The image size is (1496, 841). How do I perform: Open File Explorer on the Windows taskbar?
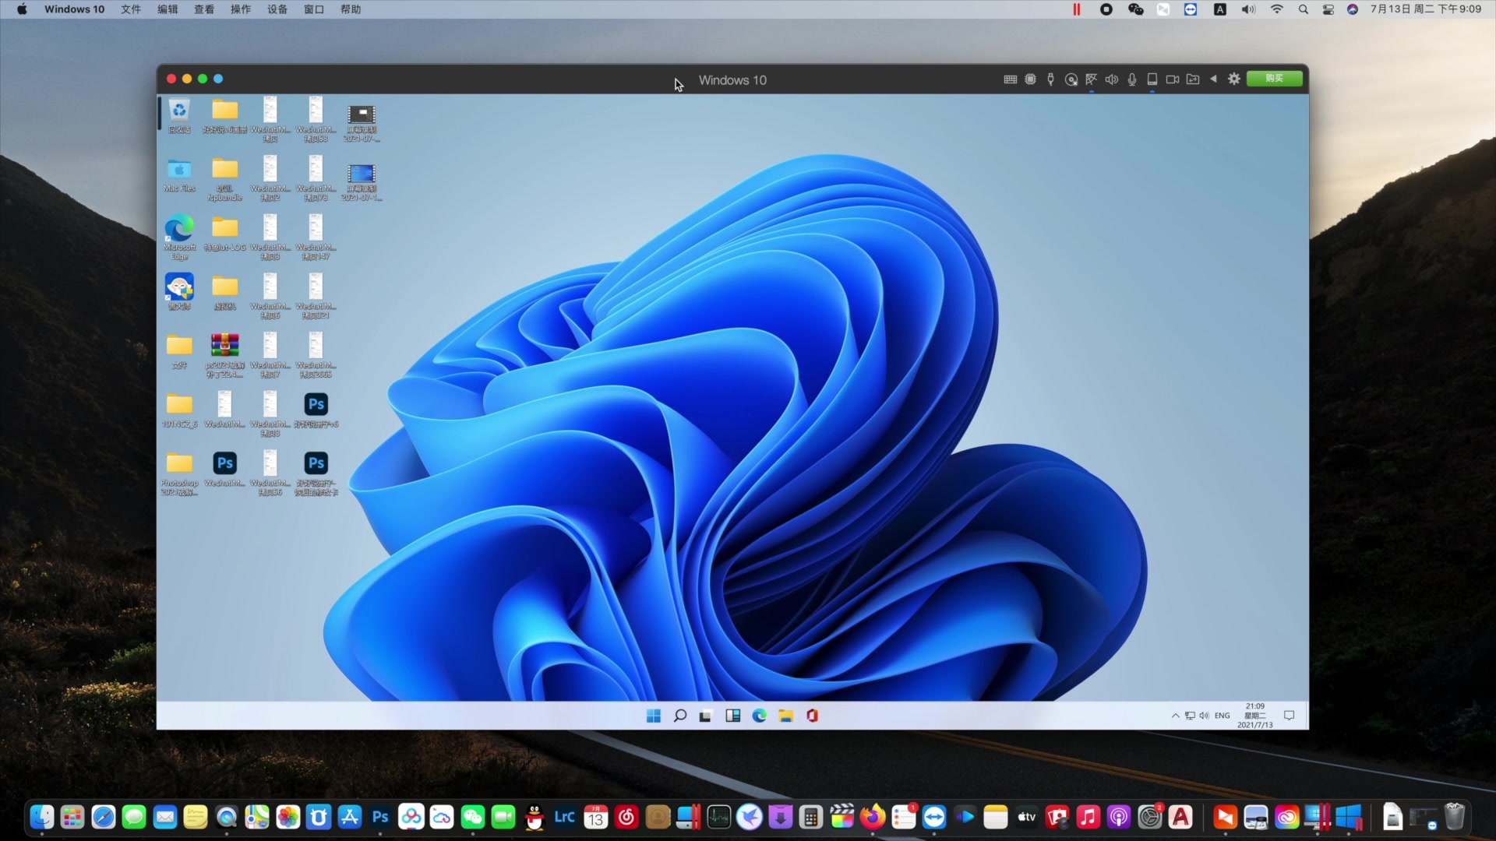[786, 716]
